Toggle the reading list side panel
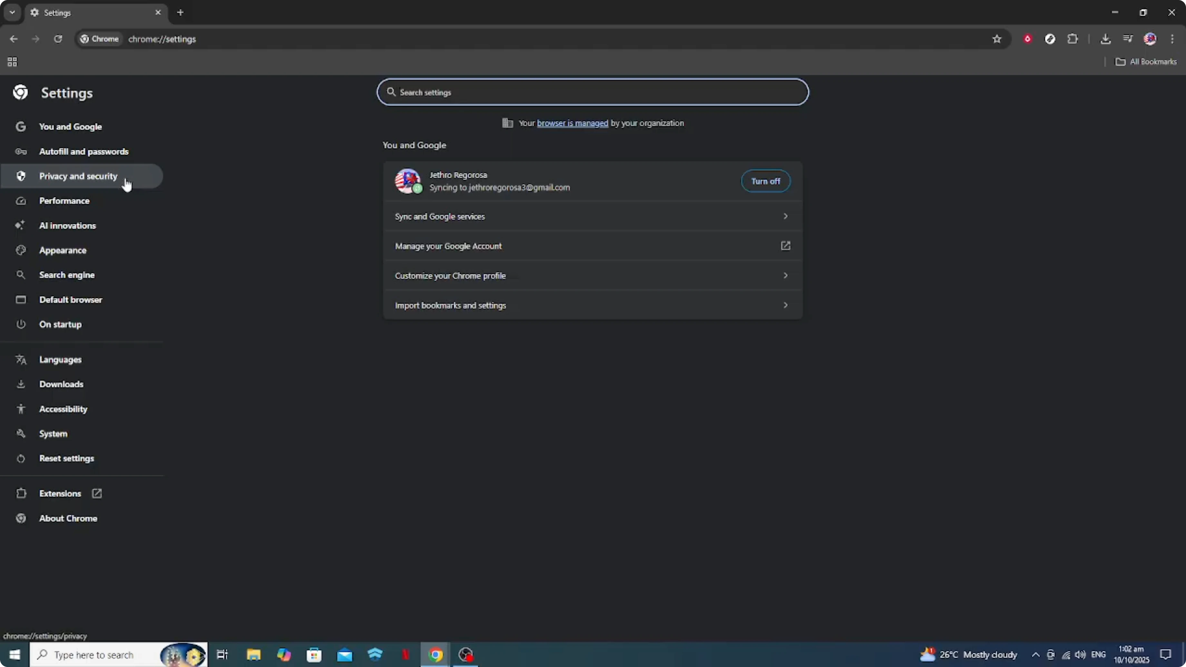Viewport: 1186px width, 667px height. (1128, 39)
